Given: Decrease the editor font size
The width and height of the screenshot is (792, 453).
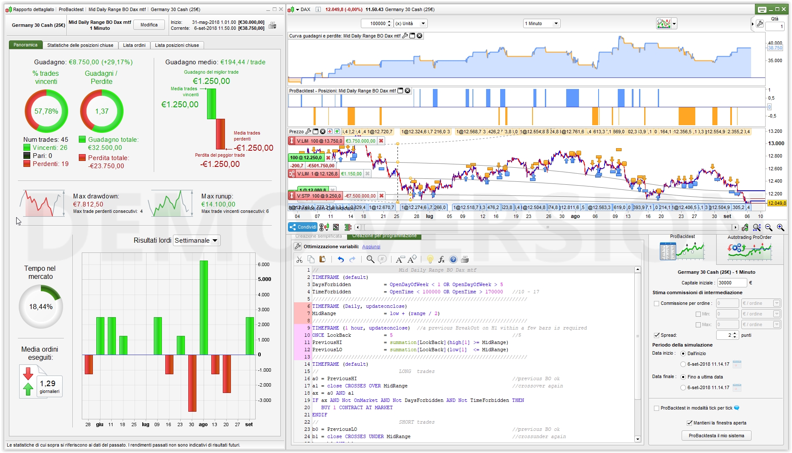Looking at the screenshot, I should coord(400,259).
